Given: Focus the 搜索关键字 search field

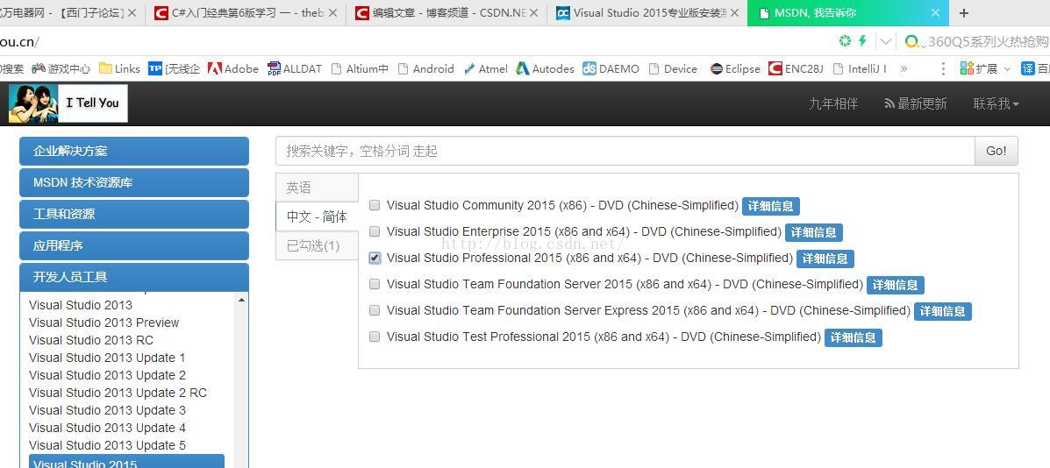Looking at the screenshot, I should (x=625, y=151).
